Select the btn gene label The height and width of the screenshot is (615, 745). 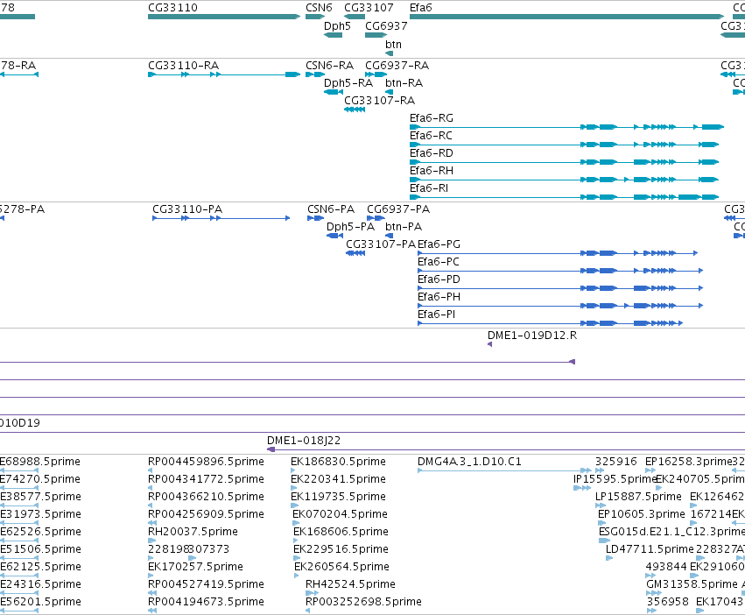coord(393,45)
